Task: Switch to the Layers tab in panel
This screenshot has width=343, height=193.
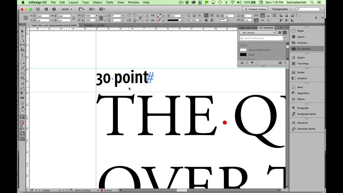Action: (248, 28)
